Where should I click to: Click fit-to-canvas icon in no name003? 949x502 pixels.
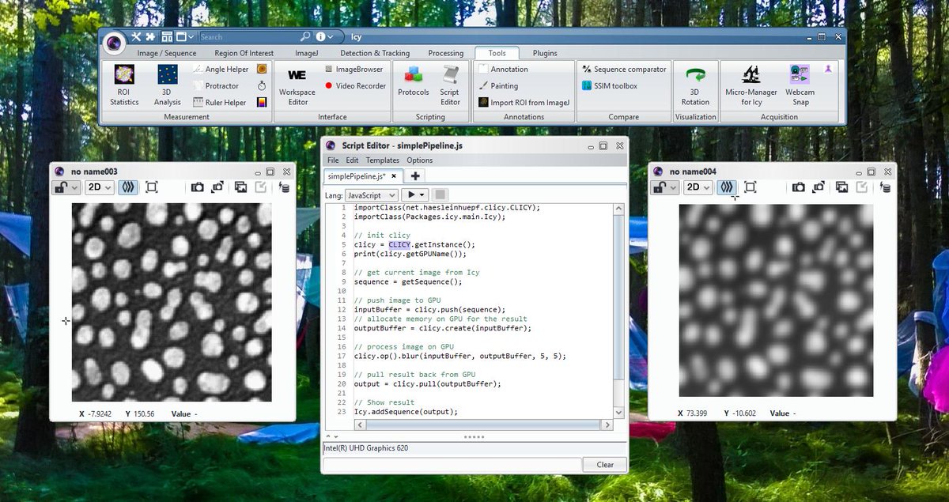pyautogui.click(x=152, y=187)
